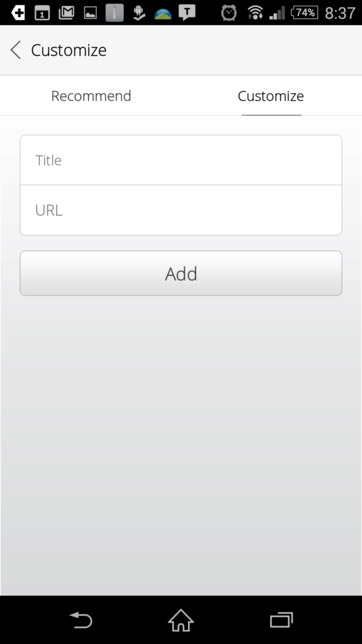
Task: Tap the Android back navigation button
Action: pyautogui.click(x=81, y=619)
